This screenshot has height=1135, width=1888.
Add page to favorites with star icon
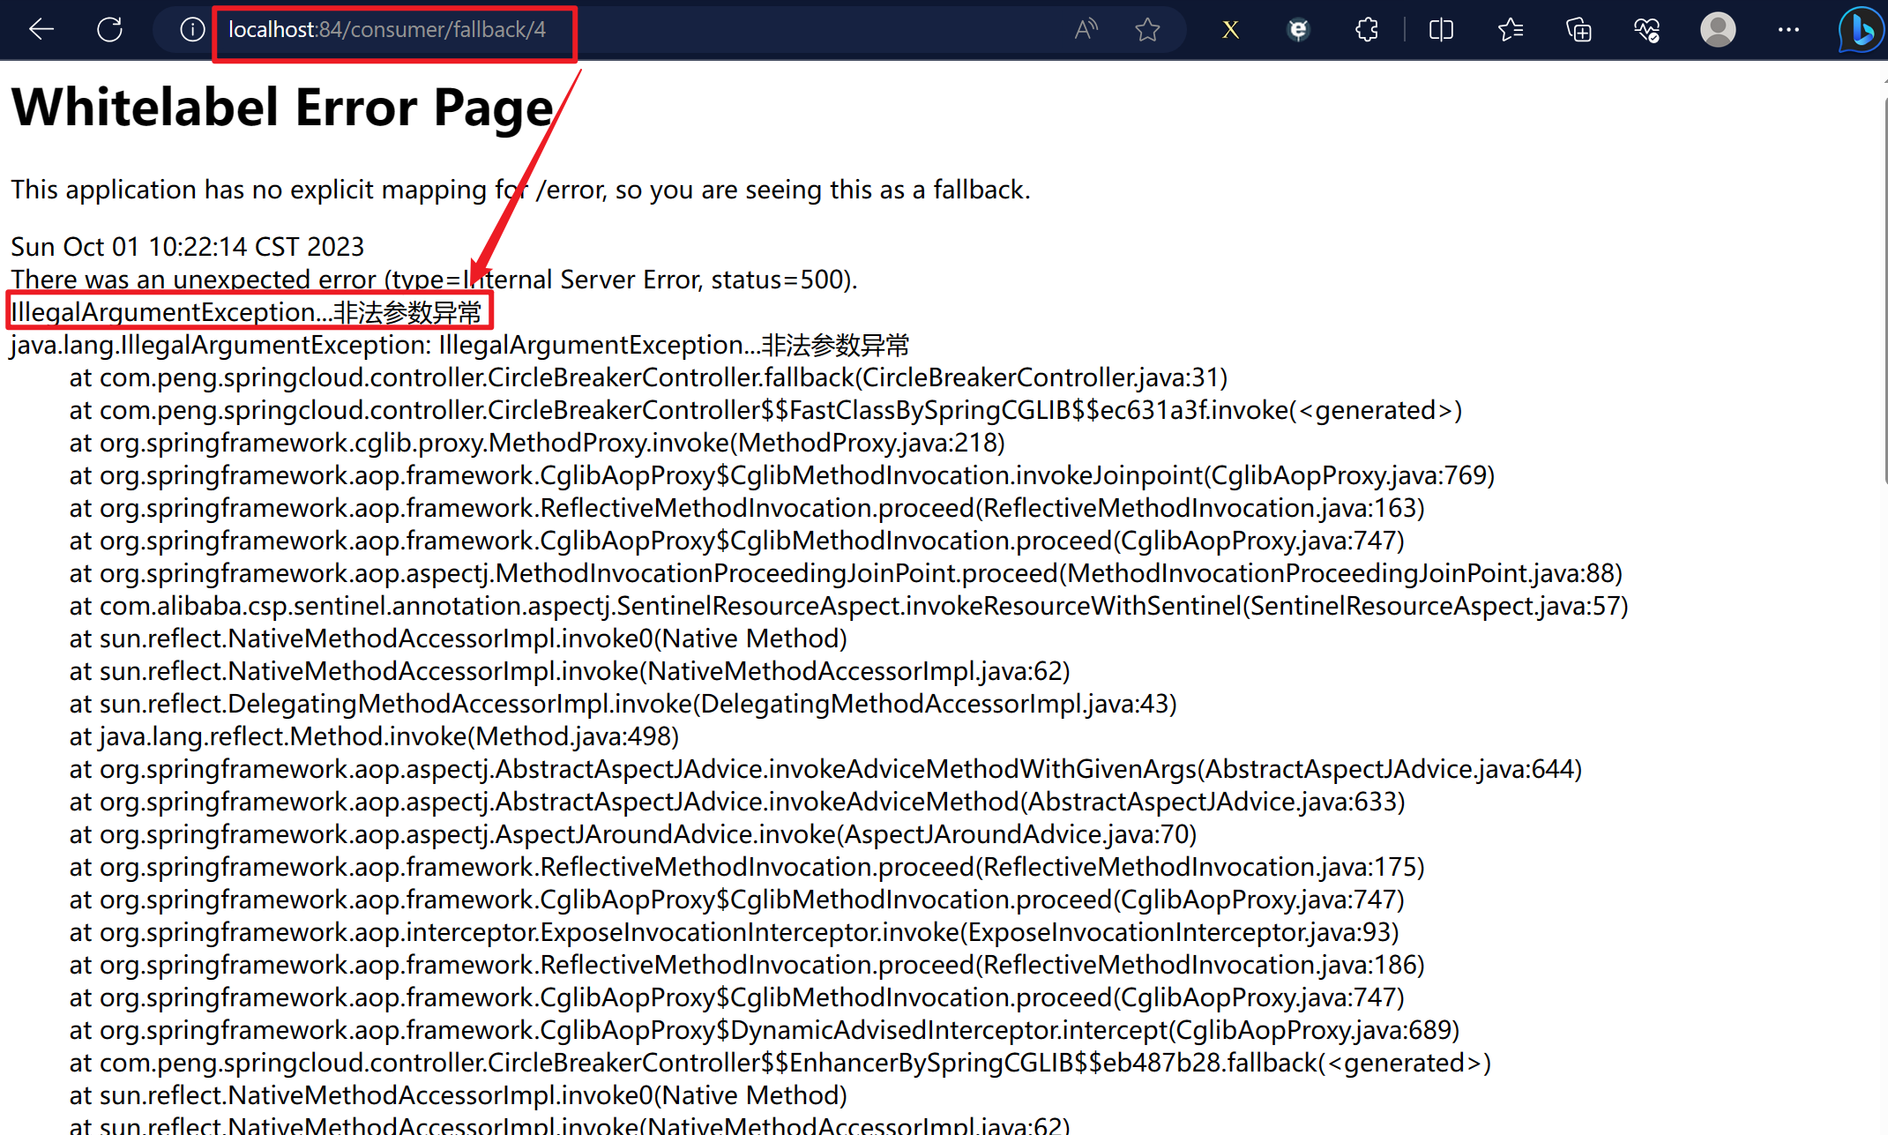[1147, 30]
